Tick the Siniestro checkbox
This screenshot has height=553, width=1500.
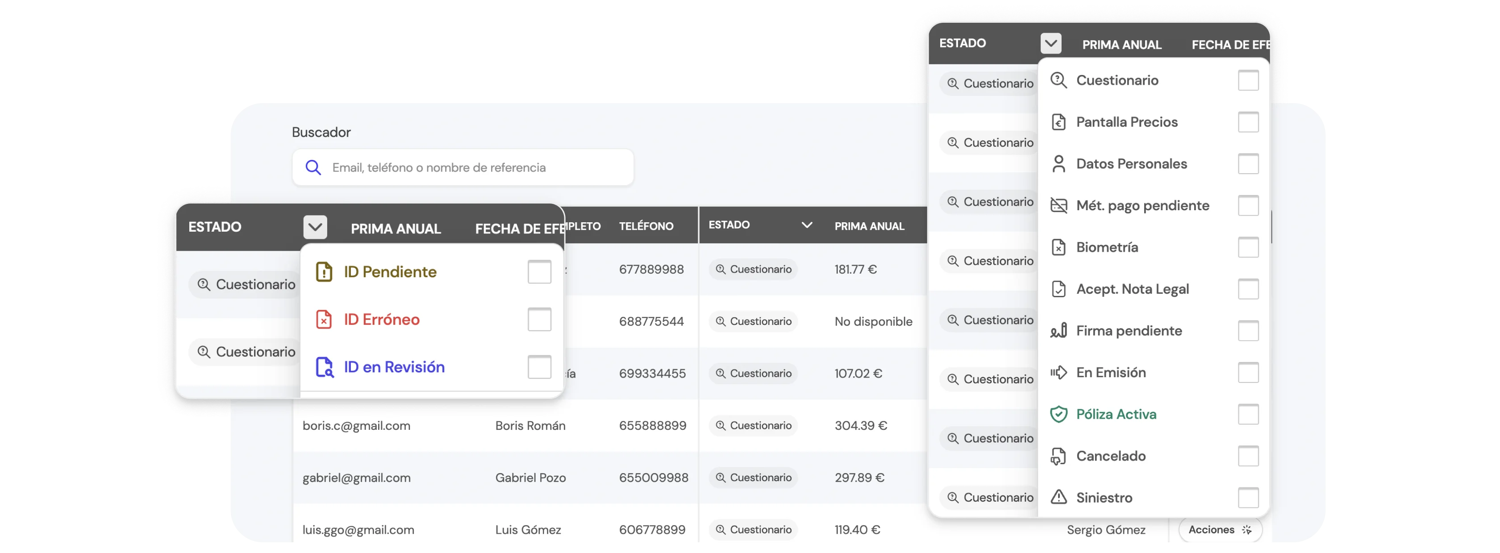click(x=1248, y=498)
